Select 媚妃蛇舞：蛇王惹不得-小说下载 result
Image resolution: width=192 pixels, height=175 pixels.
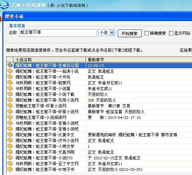pyautogui.click(x=45, y=94)
